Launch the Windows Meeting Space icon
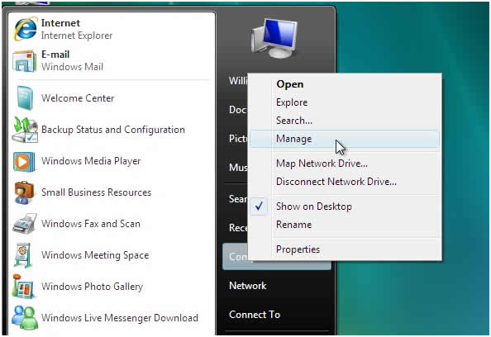 pos(24,255)
